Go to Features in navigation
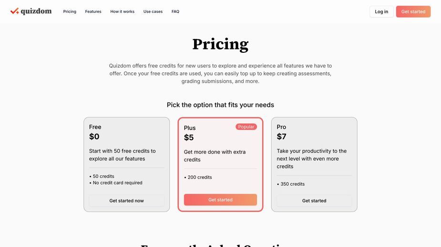Screen dimensions: 441x247 click(x=93, y=11)
